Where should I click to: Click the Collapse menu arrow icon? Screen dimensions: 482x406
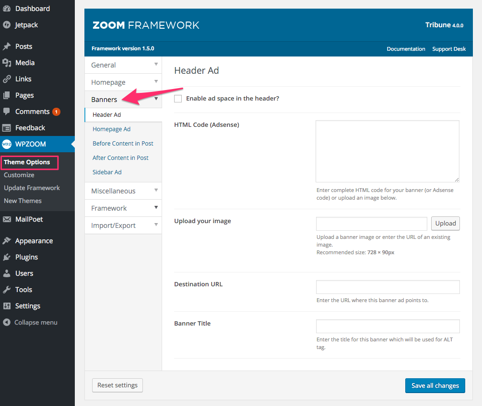[x=7, y=322]
